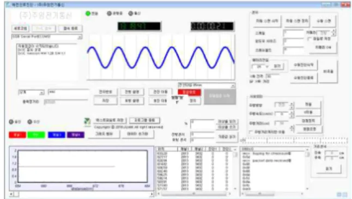Click the second stepper in the lower-right settings group
The width and height of the screenshot is (352, 199).
point(292,114)
